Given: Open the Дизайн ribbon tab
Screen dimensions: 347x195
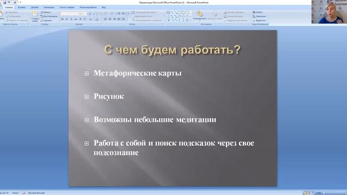Looking at the screenshot, I should (x=35, y=7).
